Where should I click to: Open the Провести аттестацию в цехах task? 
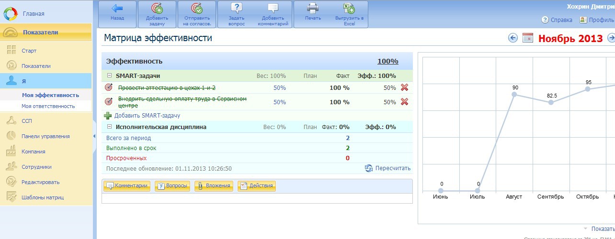(167, 87)
